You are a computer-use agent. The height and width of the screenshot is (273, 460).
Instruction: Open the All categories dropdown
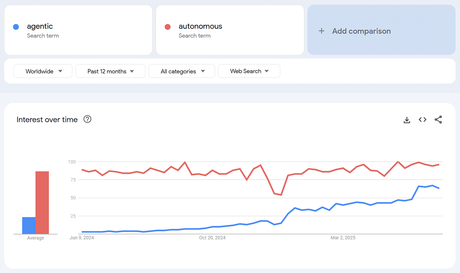click(182, 71)
